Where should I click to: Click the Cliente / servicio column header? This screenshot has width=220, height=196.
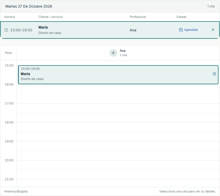pos(50,17)
